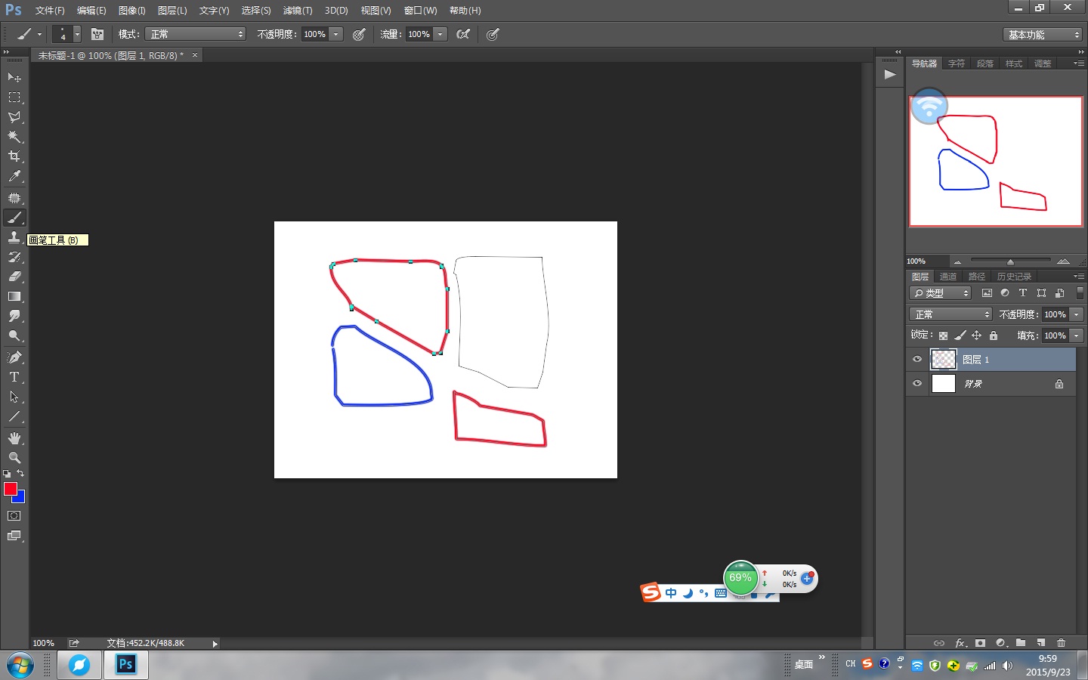The width and height of the screenshot is (1088, 680).
Task: Open the tool preset picker
Action: [x=29, y=34]
